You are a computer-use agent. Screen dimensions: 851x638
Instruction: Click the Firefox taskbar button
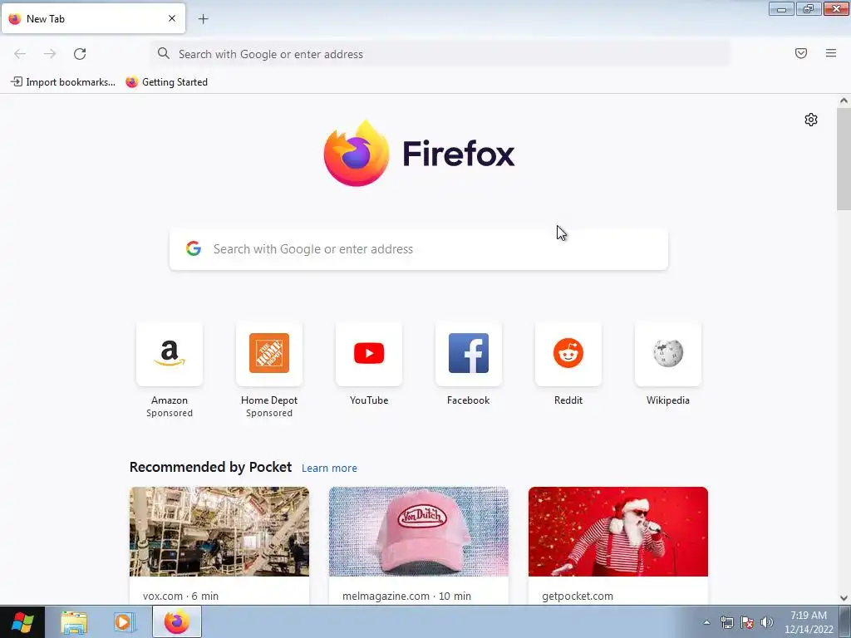click(177, 622)
